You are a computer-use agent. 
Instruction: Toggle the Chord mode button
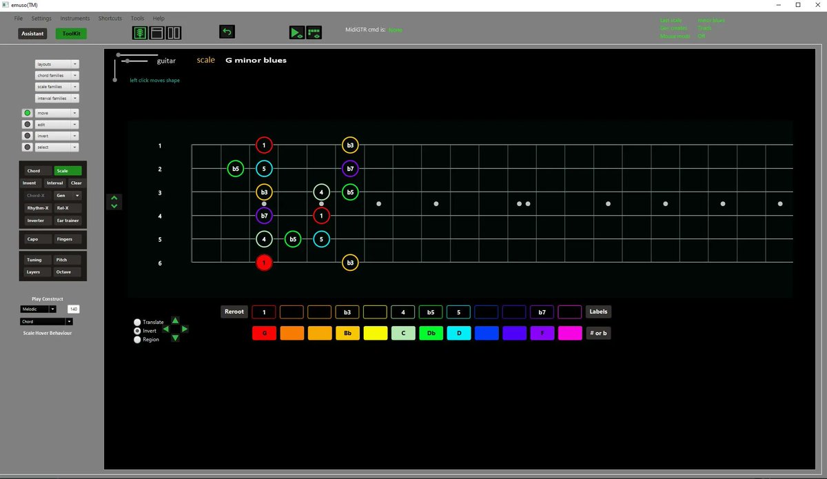point(38,171)
